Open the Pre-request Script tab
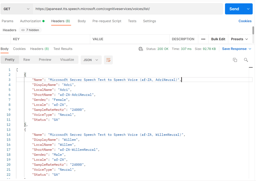256x181 pixels. click(x=107, y=21)
